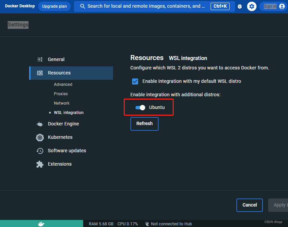This screenshot has width=288, height=227.
Task: Click the Upgrade plan button
Action: coord(54,6)
